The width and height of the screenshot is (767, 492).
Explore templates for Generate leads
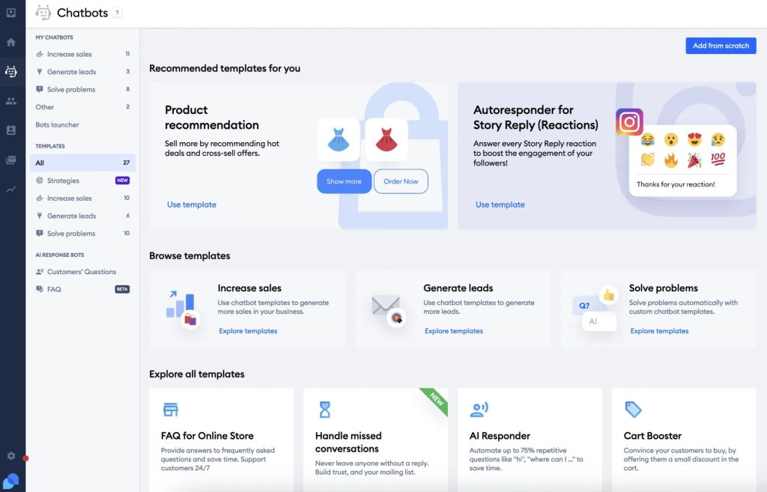pyautogui.click(x=453, y=331)
